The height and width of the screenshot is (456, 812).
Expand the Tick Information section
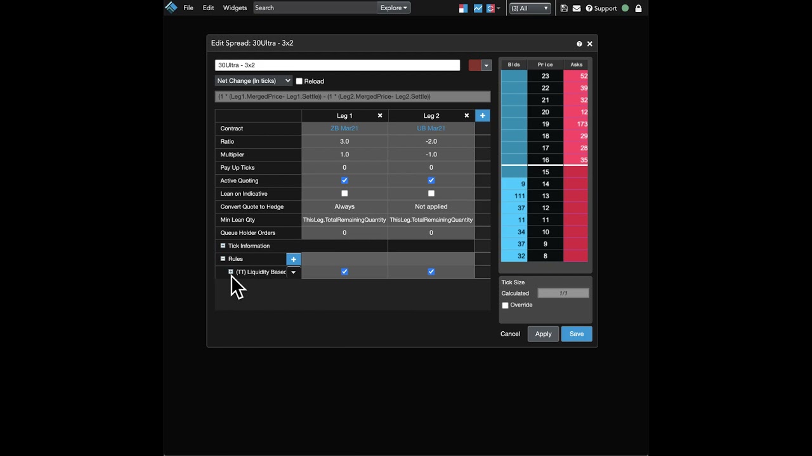[223, 246]
